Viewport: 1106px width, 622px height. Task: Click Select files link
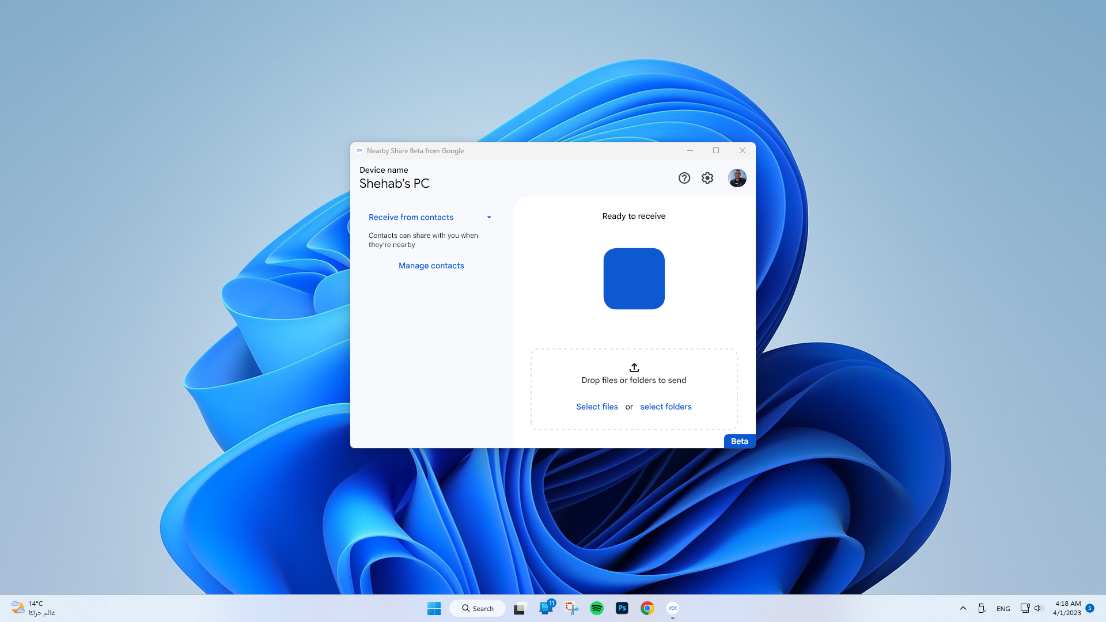pyautogui.click(x=597, y=407)
